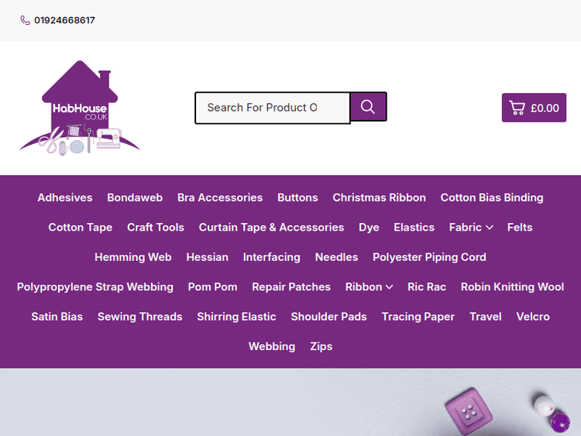Open Robin Knitting Wool
The width and height of the screenshot is (581, 436).
513,287
